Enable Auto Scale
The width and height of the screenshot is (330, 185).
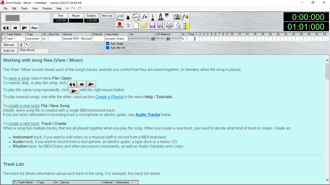[x=108, y=43]
